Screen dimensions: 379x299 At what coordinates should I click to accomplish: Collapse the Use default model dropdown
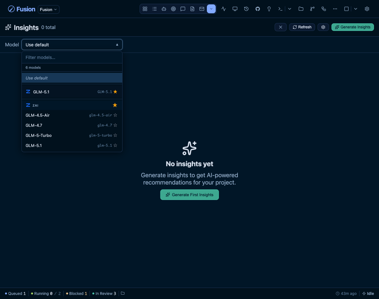[x=72, y=45]
